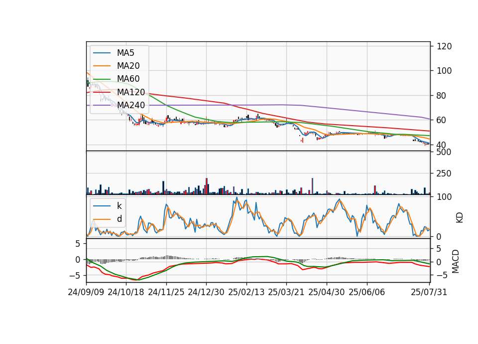Click the red line sample beside MA120

pos(102,92)
